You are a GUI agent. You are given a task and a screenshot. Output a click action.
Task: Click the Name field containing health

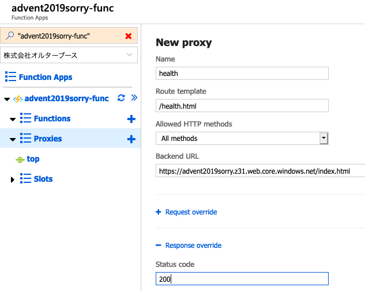(242, 74)
